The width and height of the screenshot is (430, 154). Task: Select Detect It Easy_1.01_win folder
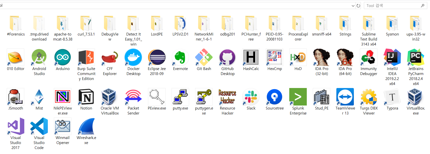tap(133, 23)
